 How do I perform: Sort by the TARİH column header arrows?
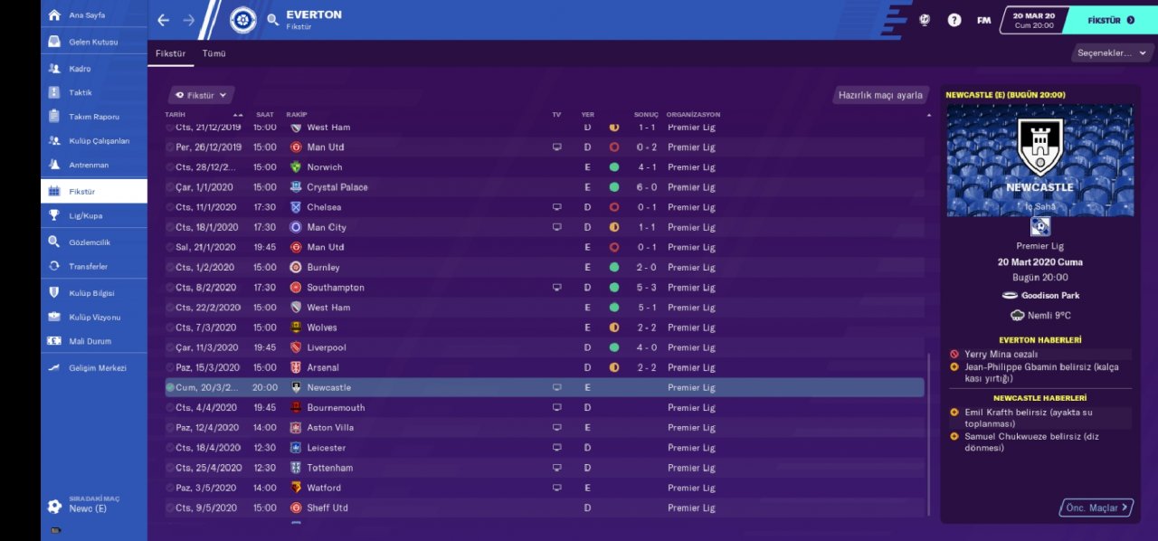coord(238,115)
